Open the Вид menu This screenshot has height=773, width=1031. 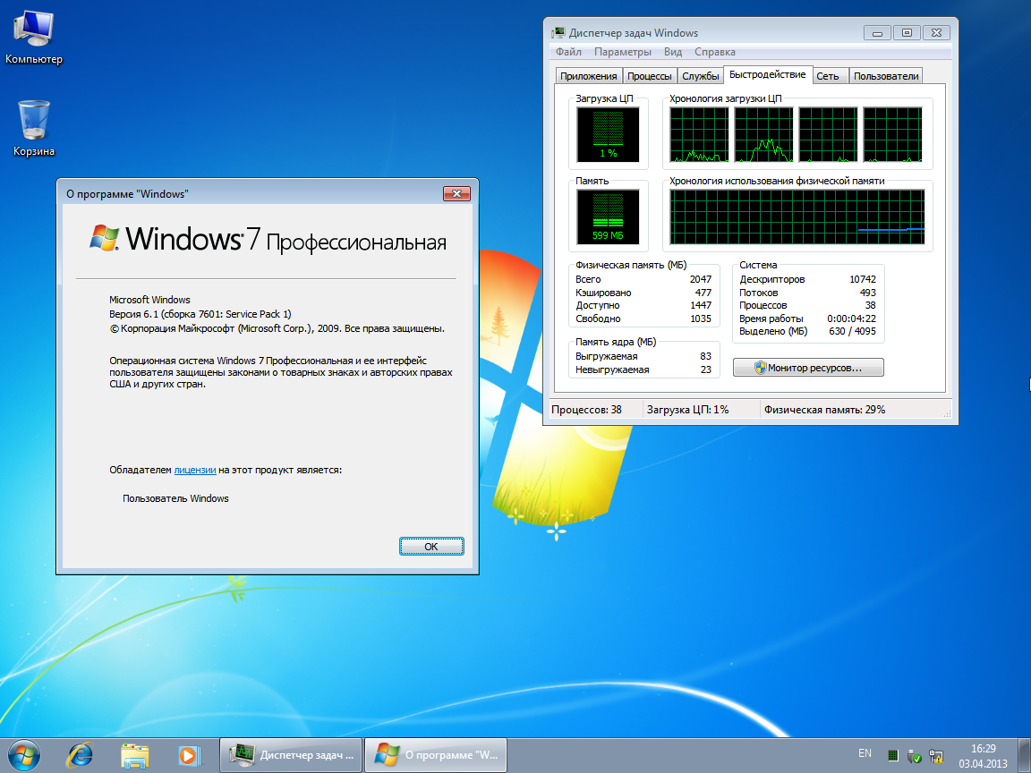click(673, 52)
